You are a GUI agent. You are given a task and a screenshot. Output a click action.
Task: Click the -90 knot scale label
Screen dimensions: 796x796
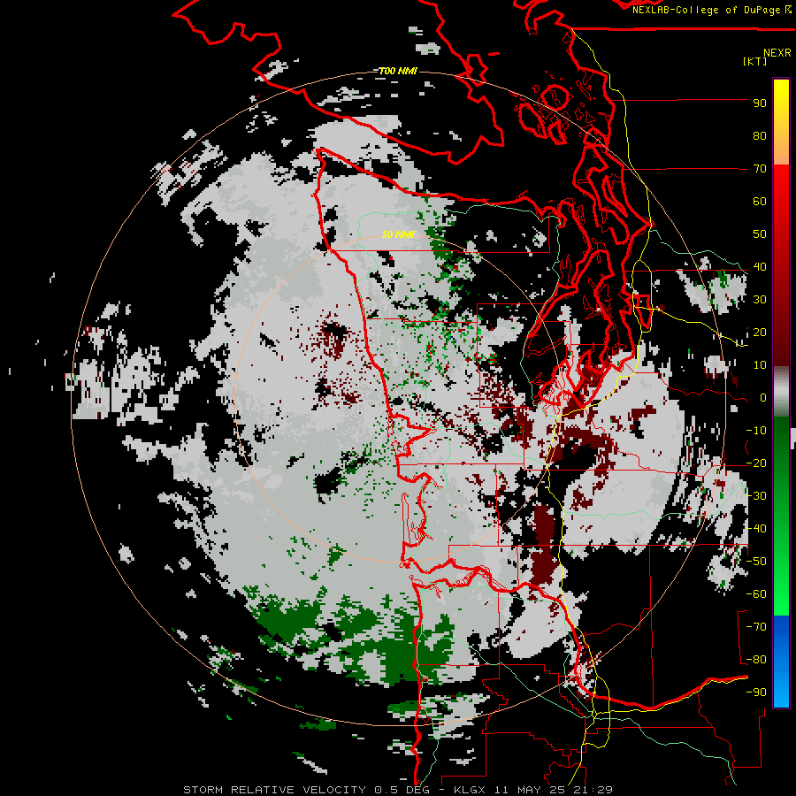756,693
